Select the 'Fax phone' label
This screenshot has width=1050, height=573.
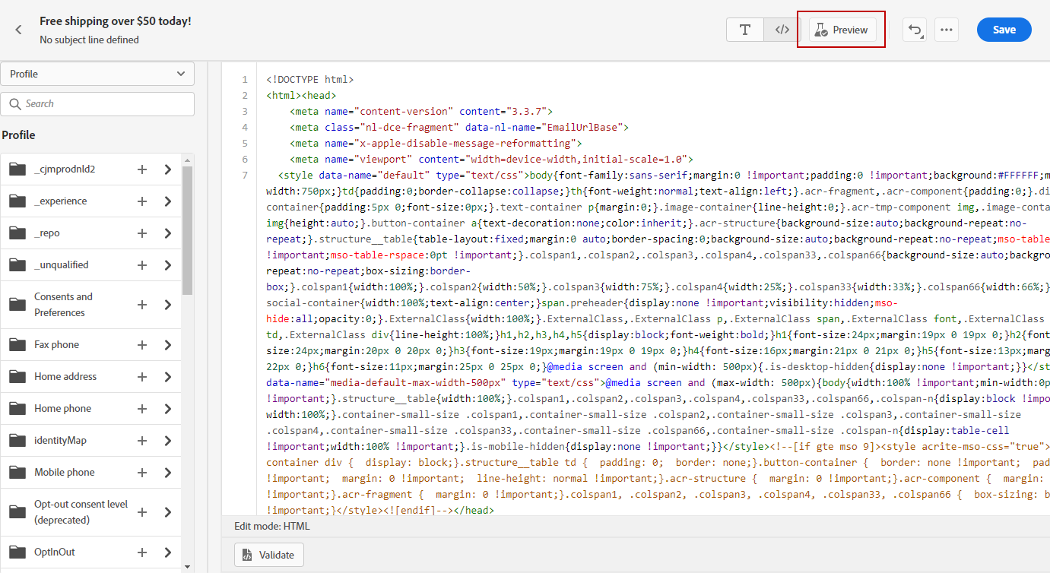(56, 345)
